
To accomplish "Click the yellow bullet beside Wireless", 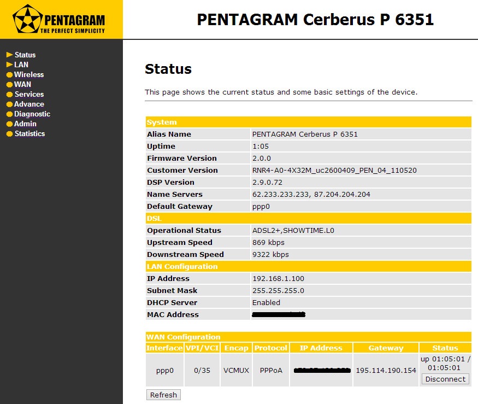I will click(9, 75).
